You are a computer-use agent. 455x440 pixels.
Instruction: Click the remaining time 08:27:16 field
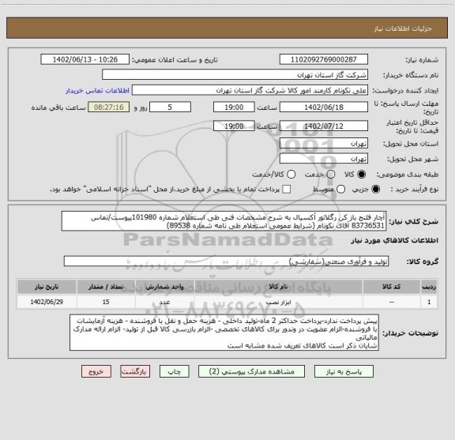pos(109,107)
